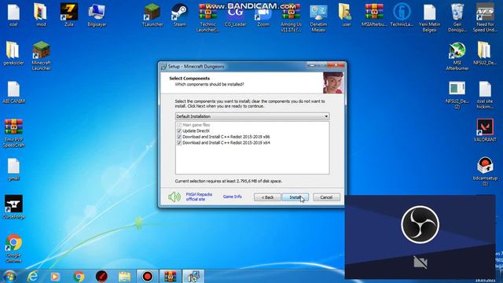Open the gereksizler folder
Image resolution: width=503 pixels, height=283 pixels.
(13, 53)
